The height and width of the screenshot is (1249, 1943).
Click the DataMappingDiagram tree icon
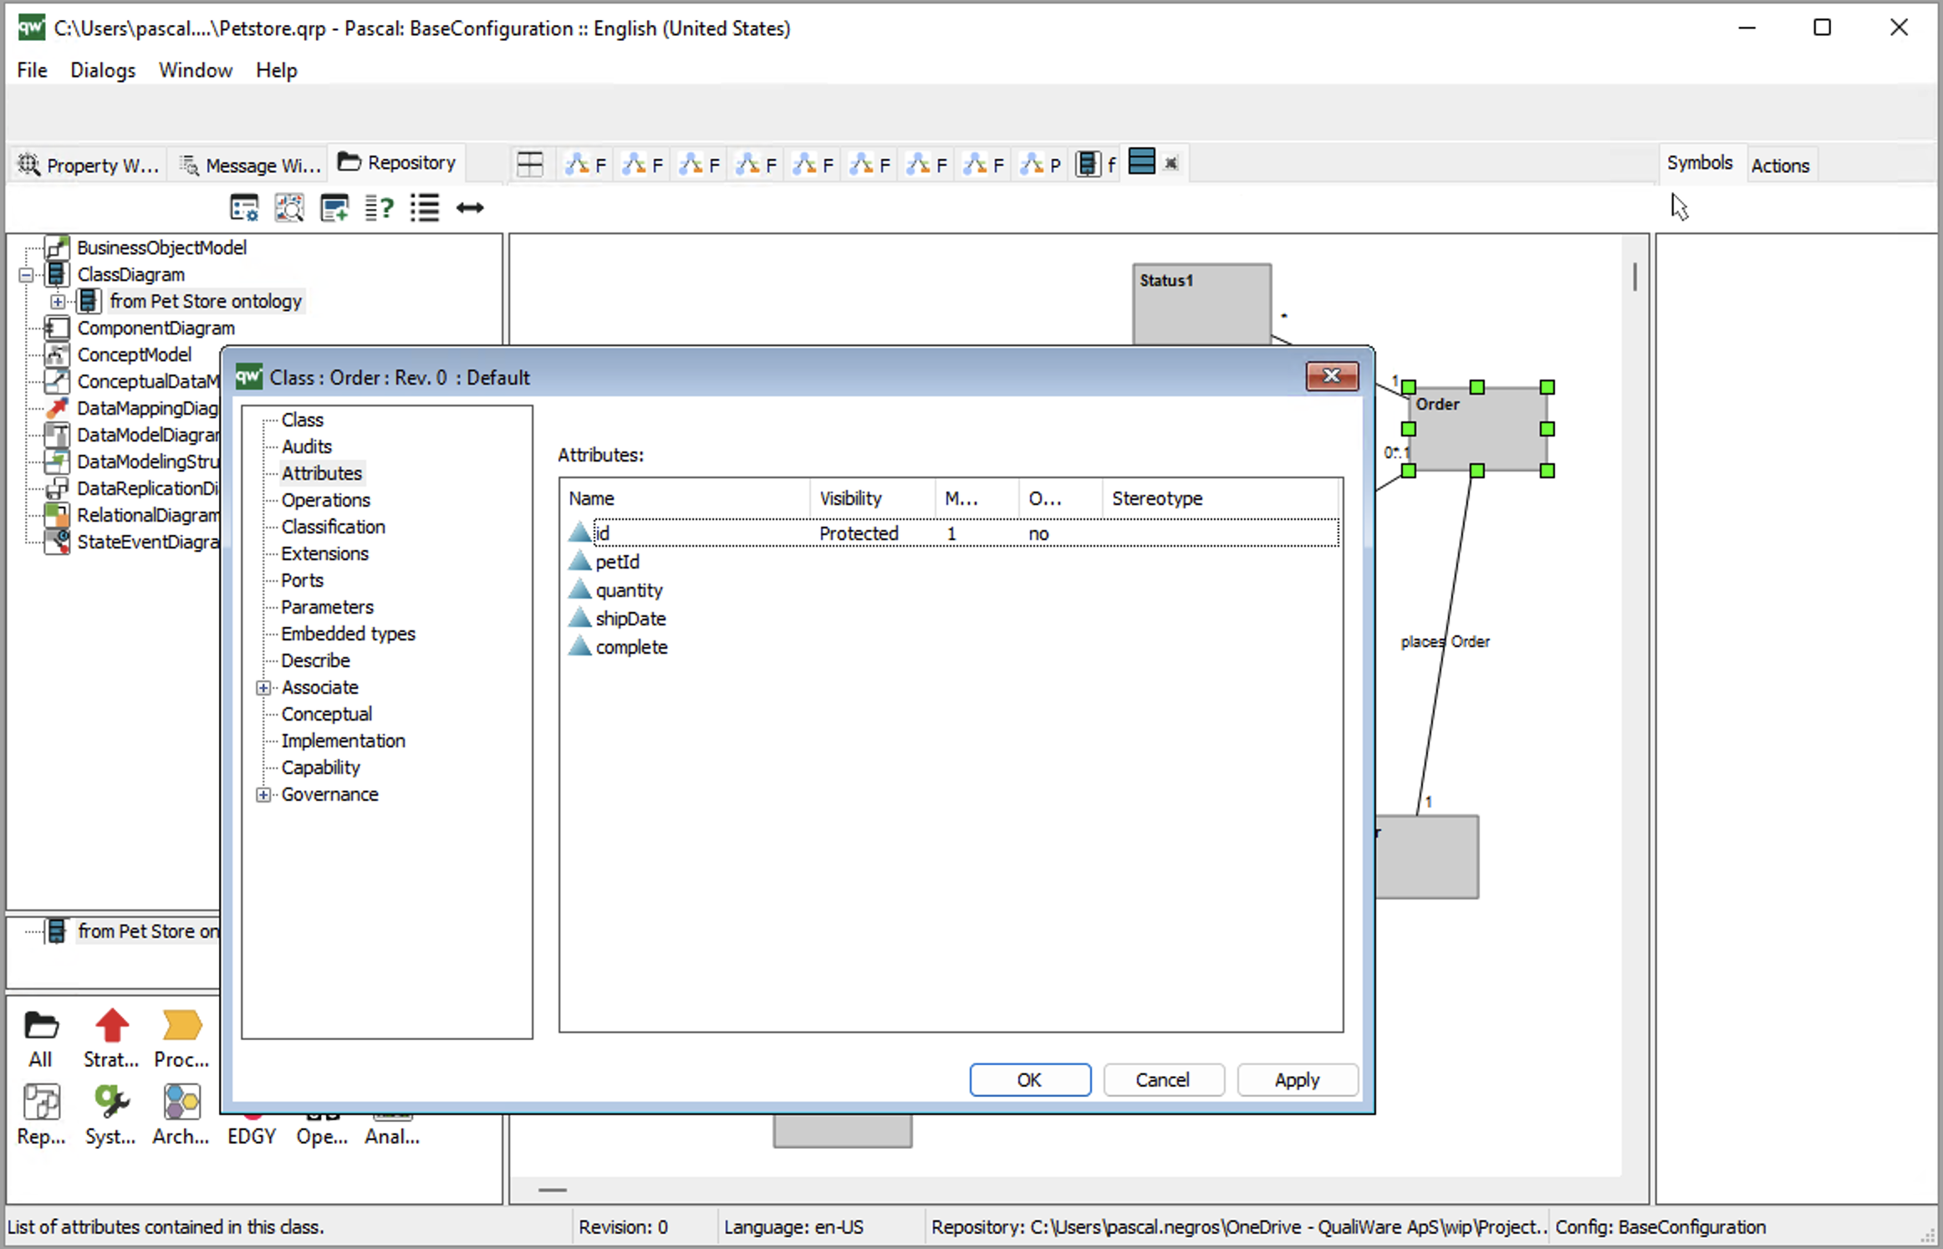click(x=57, y=408)
